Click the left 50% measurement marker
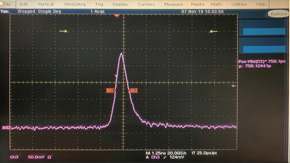This screenshot has width=290, height=163. point(110,91)
